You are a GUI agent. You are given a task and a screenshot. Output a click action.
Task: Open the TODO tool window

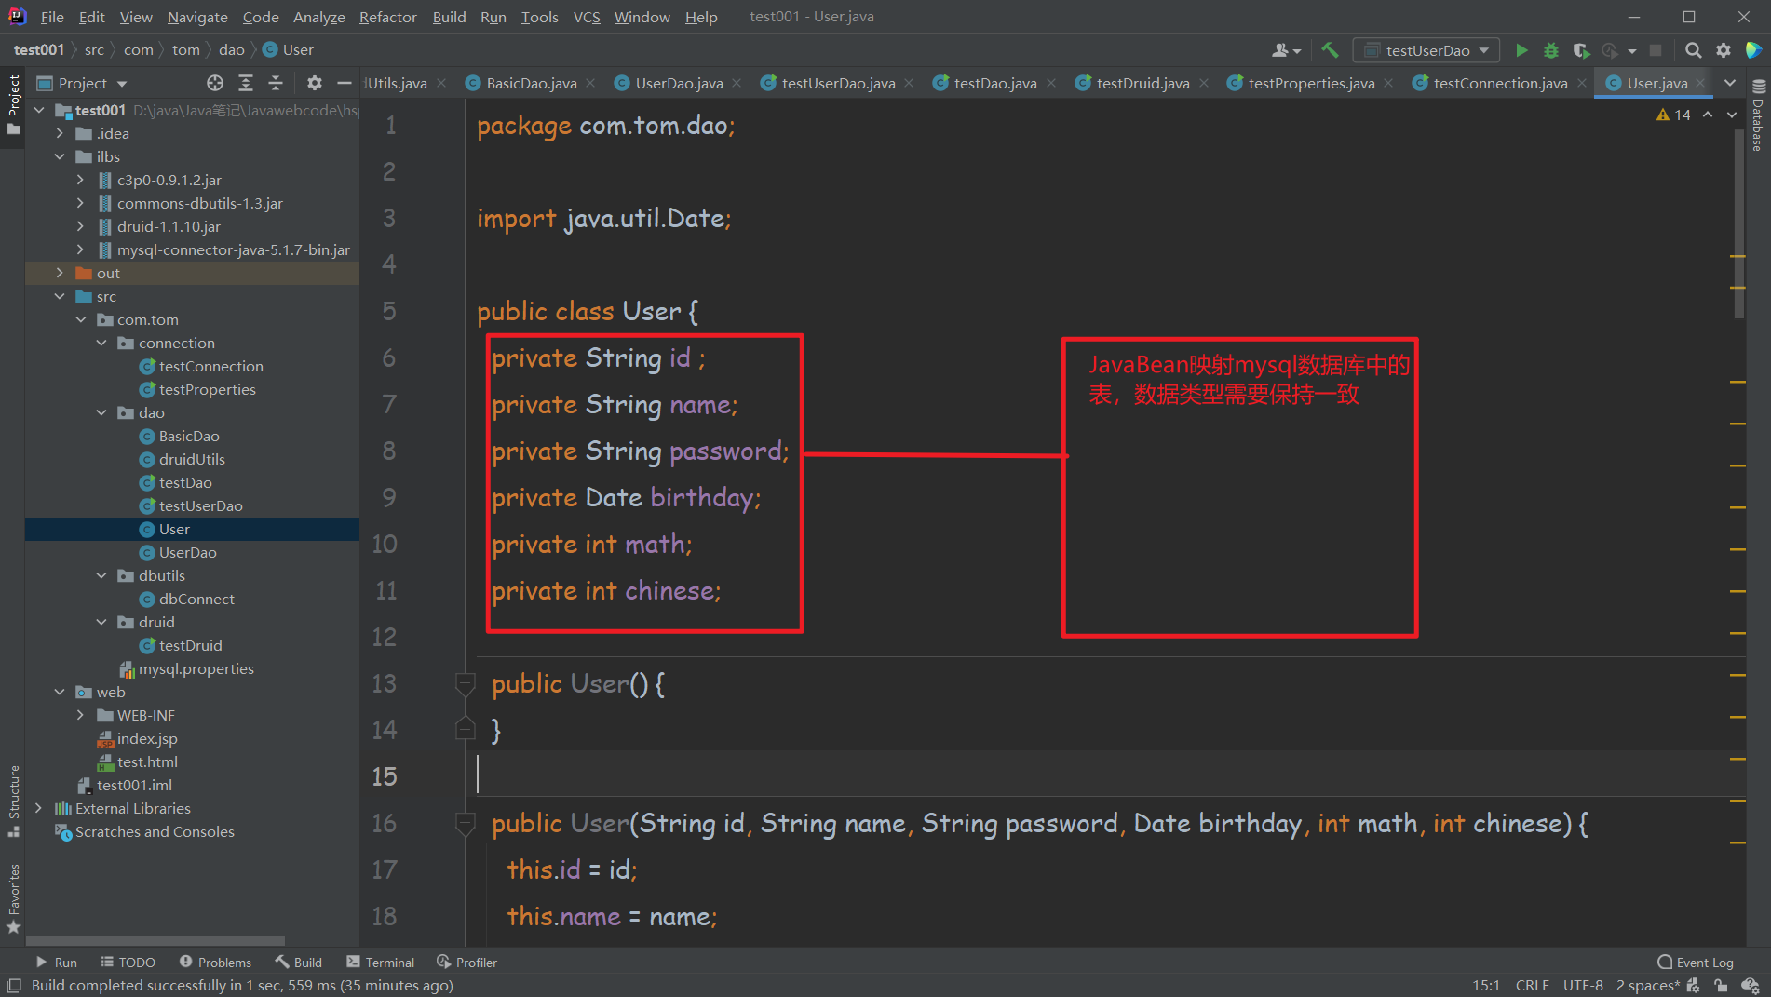point(128,962)
